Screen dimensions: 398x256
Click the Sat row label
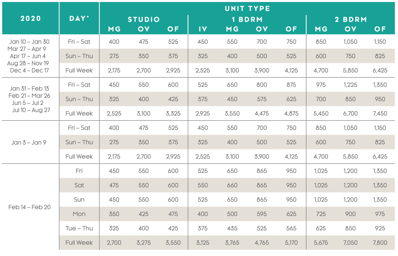tap(79, 185)
